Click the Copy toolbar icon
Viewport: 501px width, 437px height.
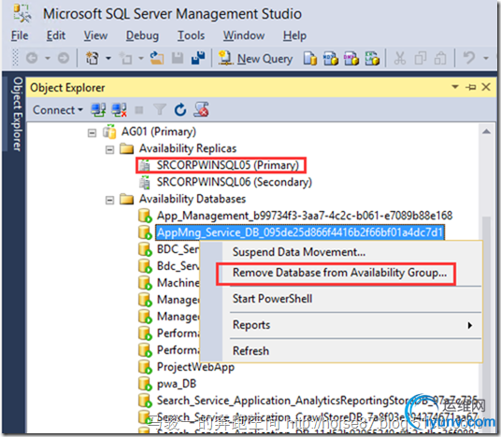(x=421, y=59)
